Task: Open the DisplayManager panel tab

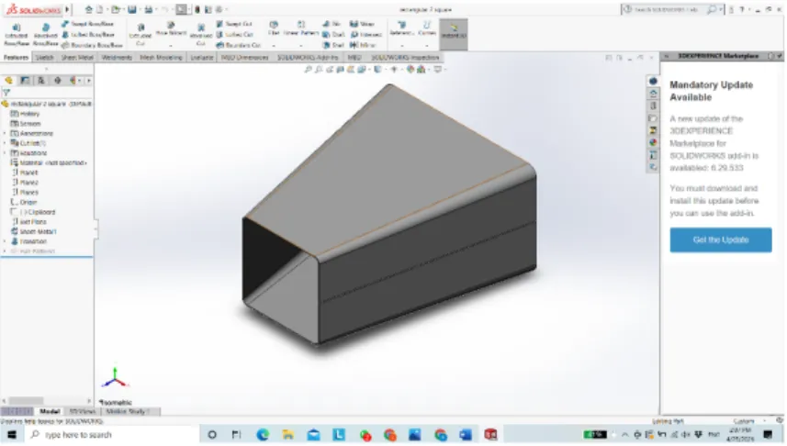Action: tap(73, 80)
